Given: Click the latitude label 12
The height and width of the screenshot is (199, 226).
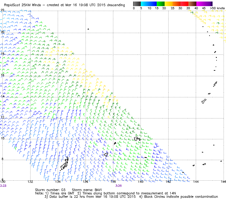Looking at the screenshot, I should (2, 117).
